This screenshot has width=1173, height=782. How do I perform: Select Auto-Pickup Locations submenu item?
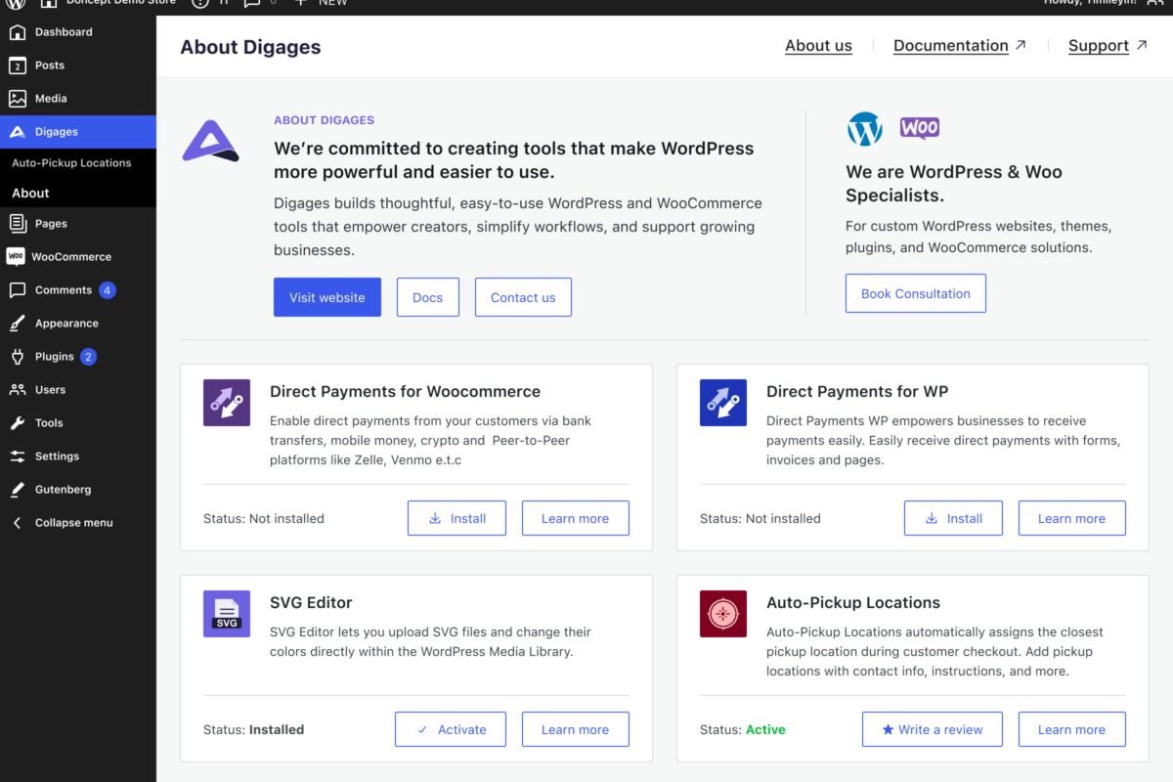pos(71,163)
